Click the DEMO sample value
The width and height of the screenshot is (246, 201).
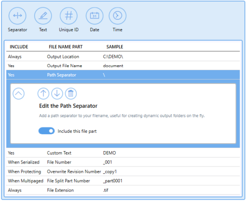[109, 153]
